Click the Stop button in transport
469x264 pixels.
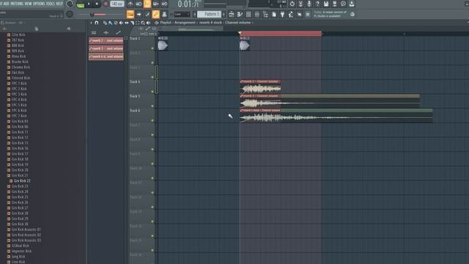tap(97, 4)
